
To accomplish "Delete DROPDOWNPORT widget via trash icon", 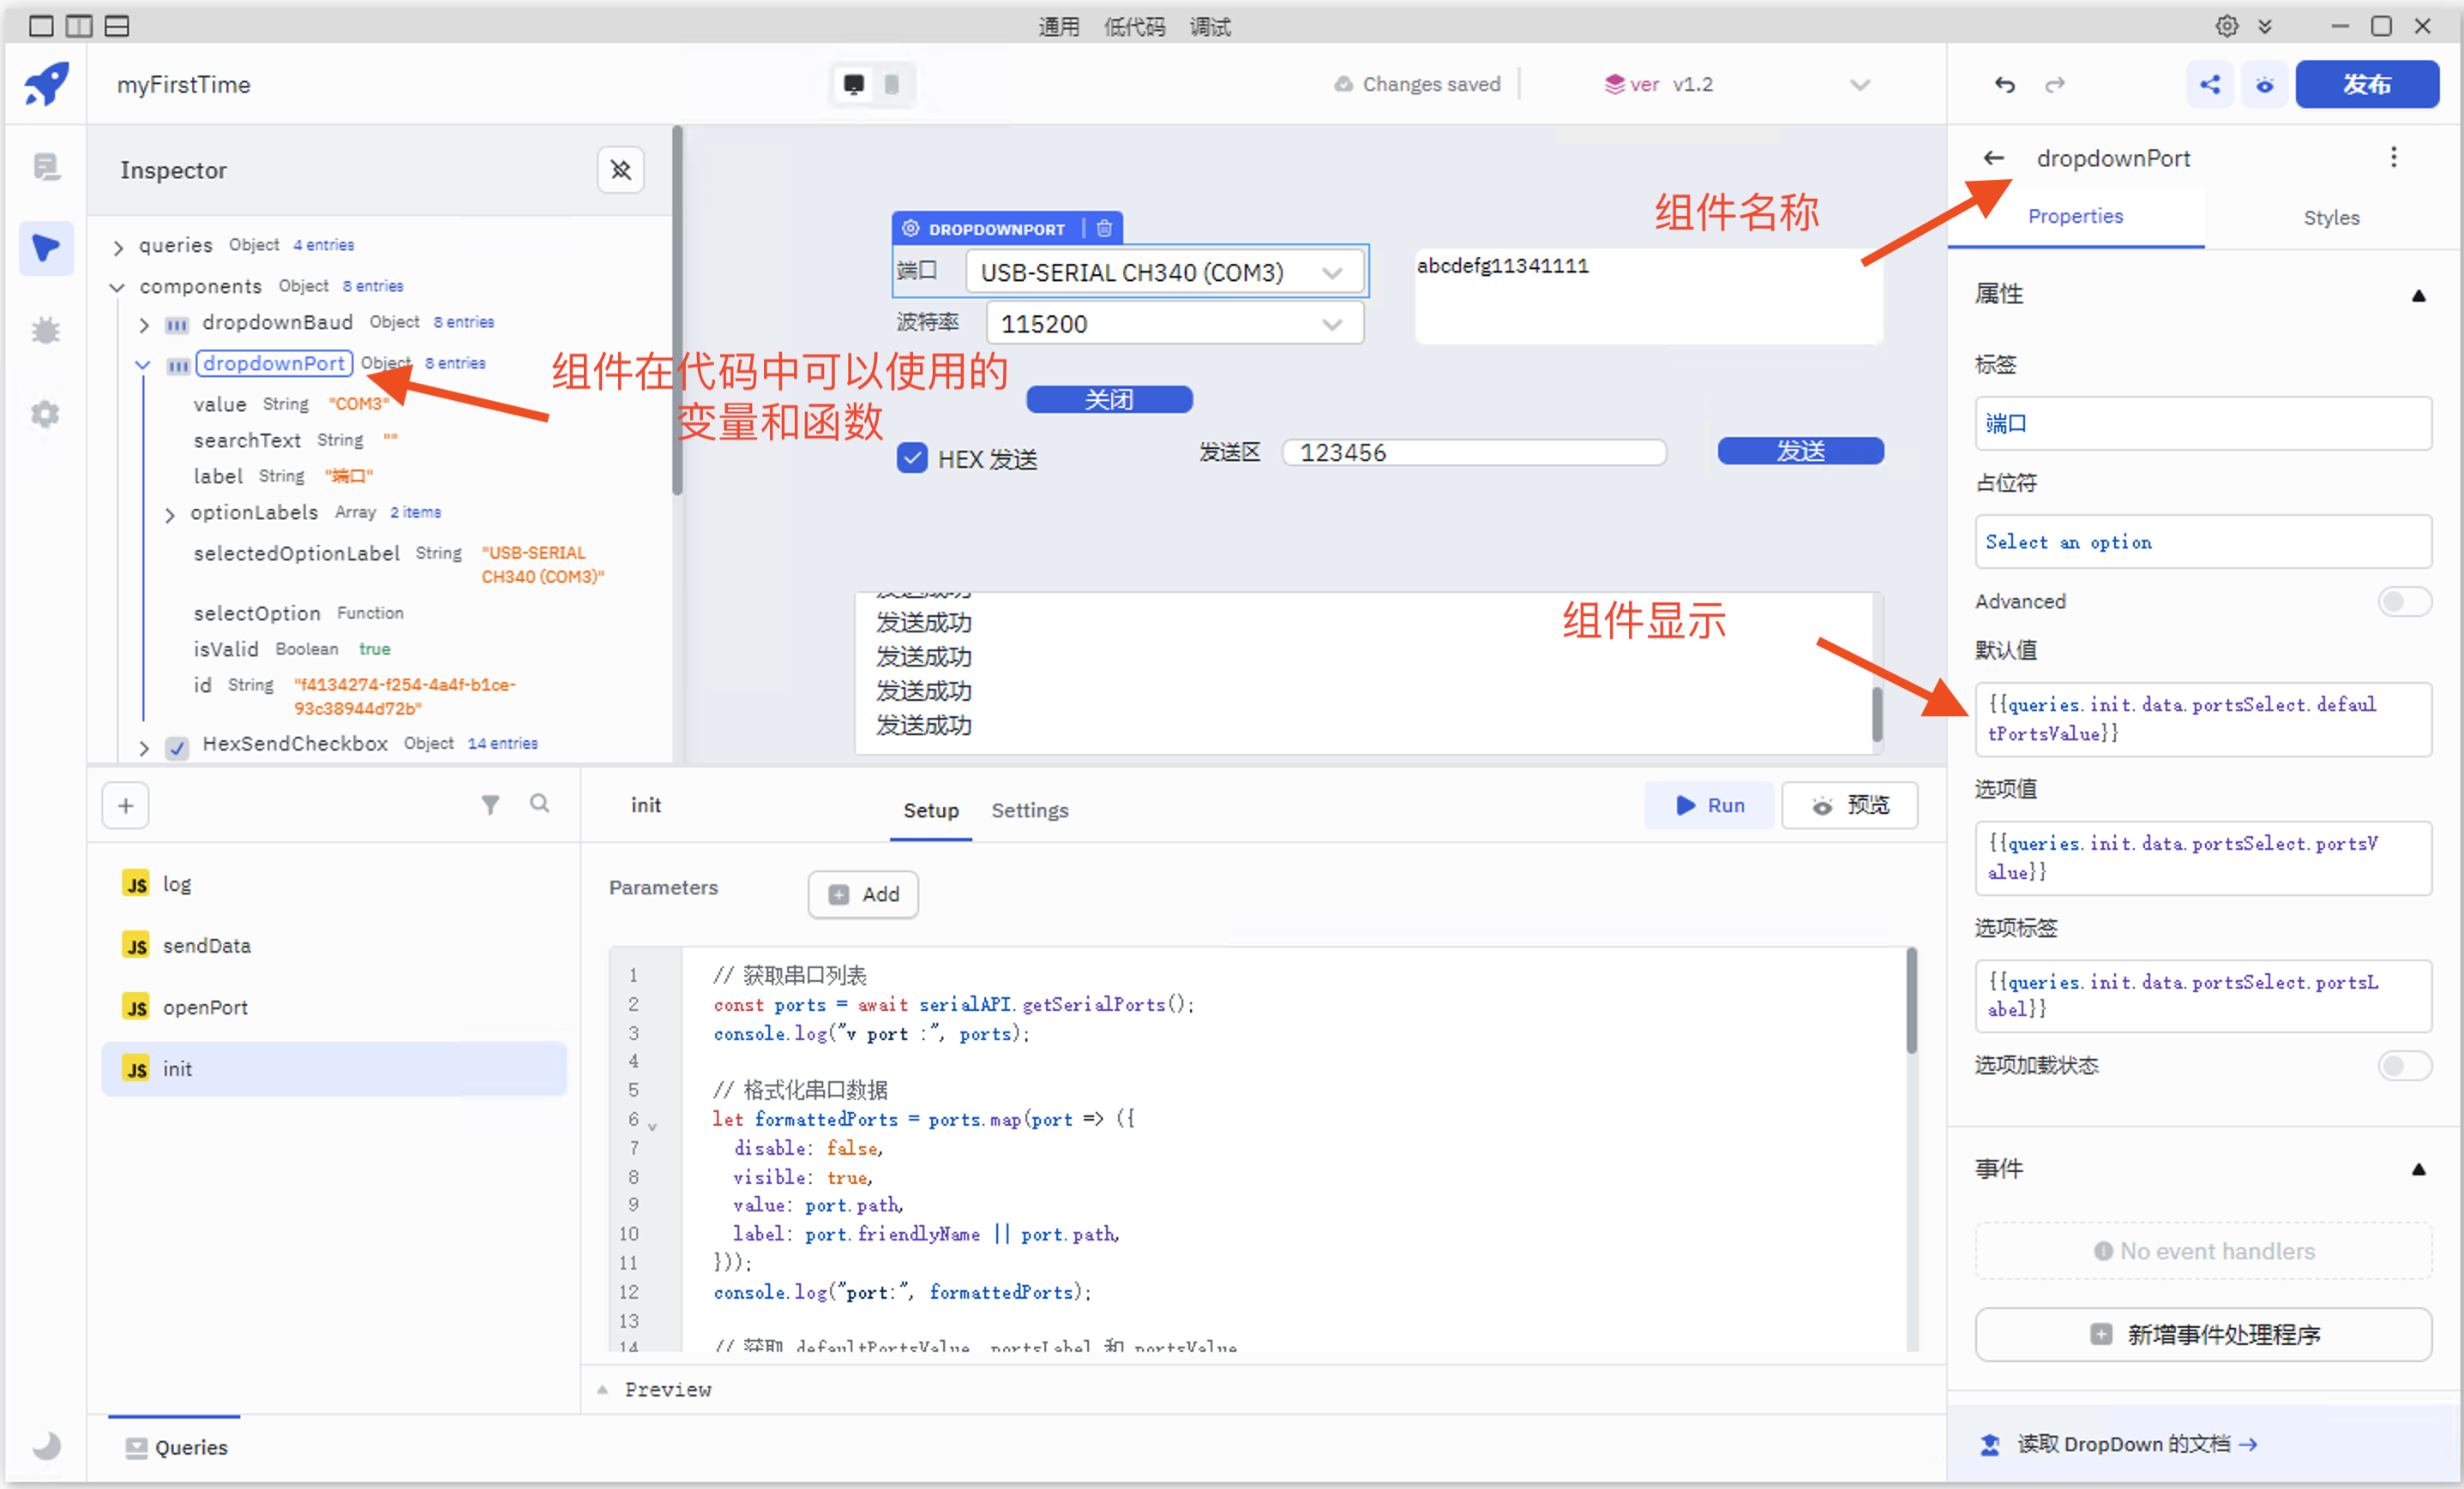I will (x=1104, y=229).
